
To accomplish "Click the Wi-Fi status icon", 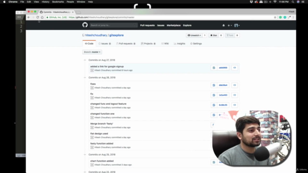I will [x=275, y=2].
